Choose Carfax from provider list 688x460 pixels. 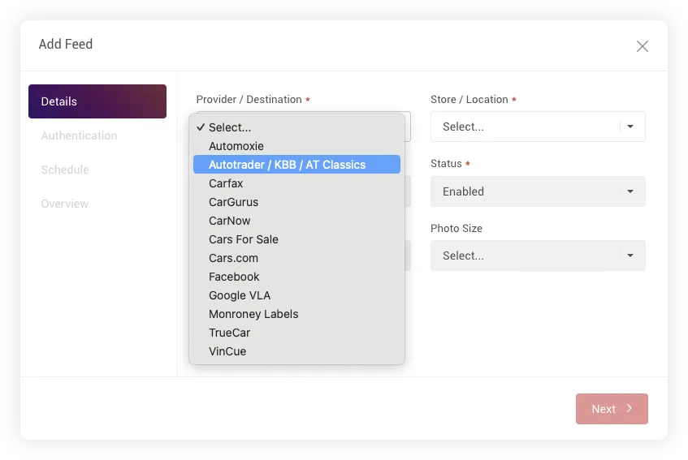(x=296, y=183)
